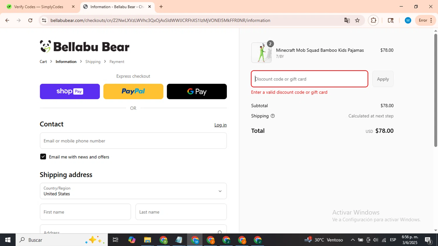This screenshot has height=246, width=438.
Task: Focus the Email or mobile phone number field
Action: (133, 141)
